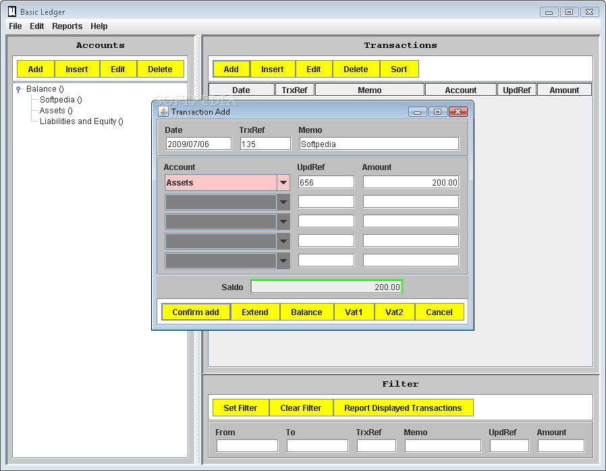Maximize the Basic Ledger main window
The height and width of the screenshot is (471, 606).
(x=570, y=12)
